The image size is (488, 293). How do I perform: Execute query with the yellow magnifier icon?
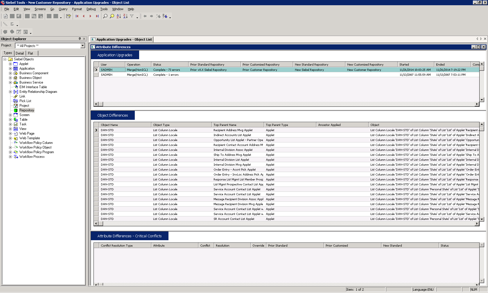coord(112,16)
